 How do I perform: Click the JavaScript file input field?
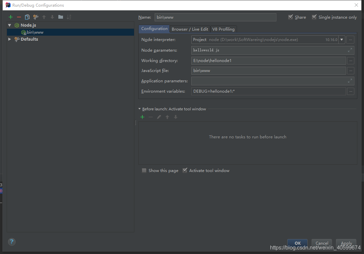tap(268, 71)
